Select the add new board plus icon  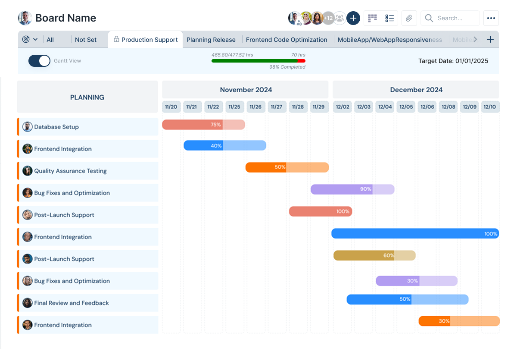click(x=353, y=18)
